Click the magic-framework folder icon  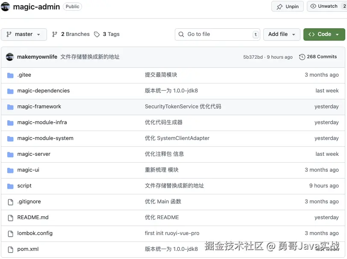10,107
